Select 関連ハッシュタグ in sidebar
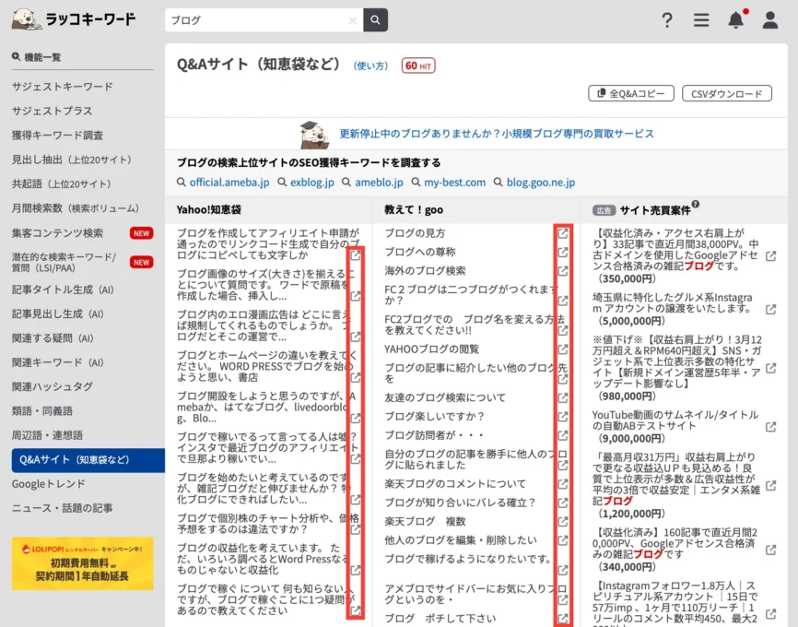This screenshot has width=798, height=627. (x=52, y=386)
